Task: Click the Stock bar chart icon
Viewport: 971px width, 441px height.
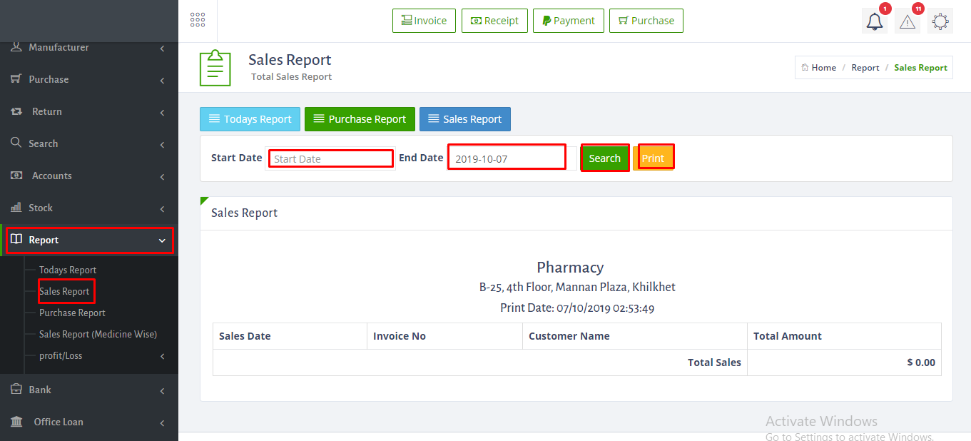Action: coord(16,208)
